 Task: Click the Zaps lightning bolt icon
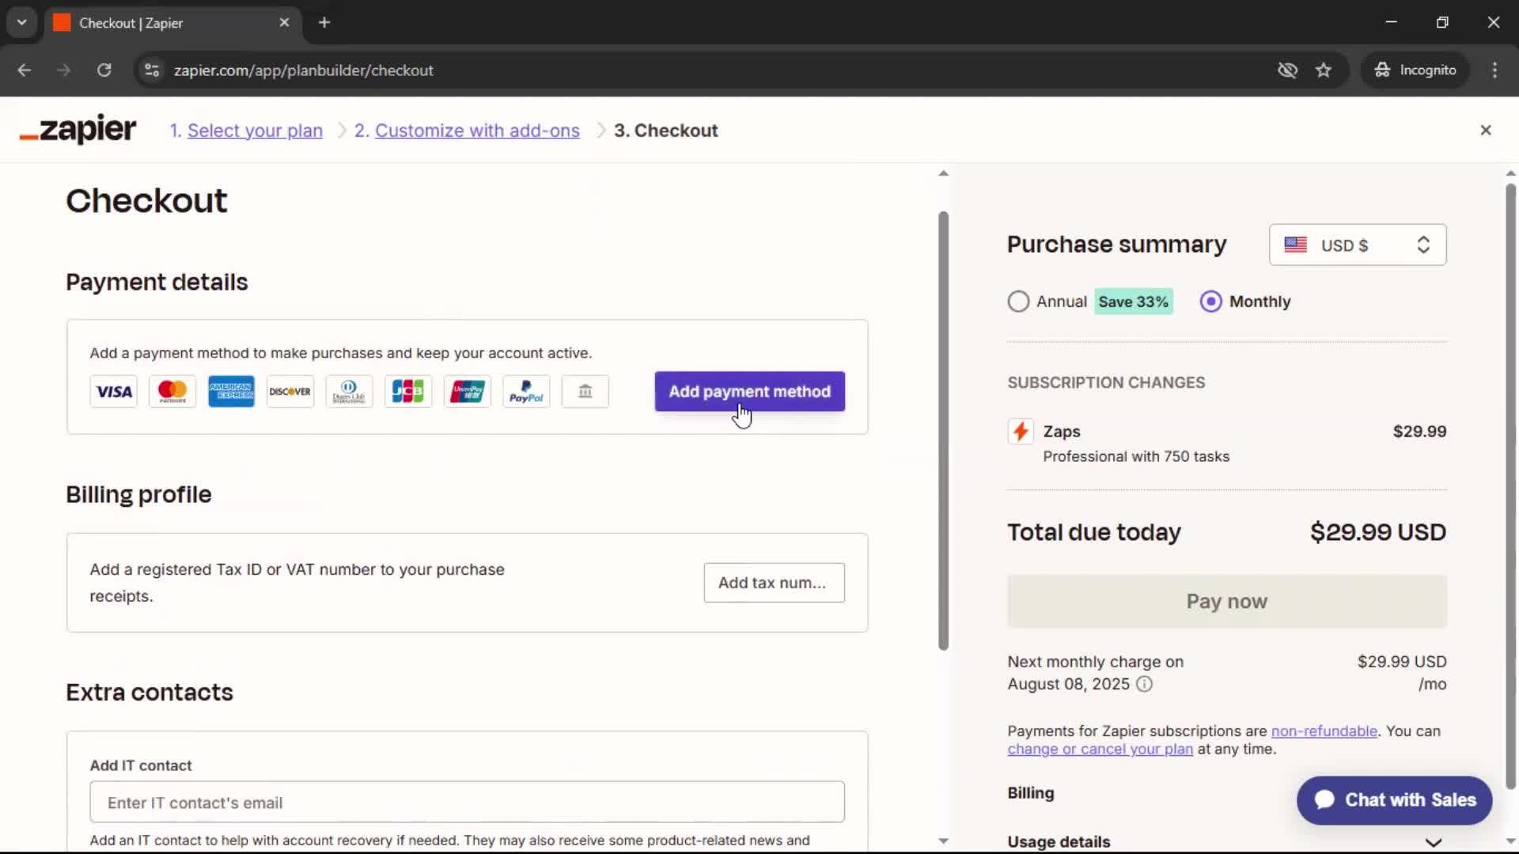click(x=1021, y=432)
